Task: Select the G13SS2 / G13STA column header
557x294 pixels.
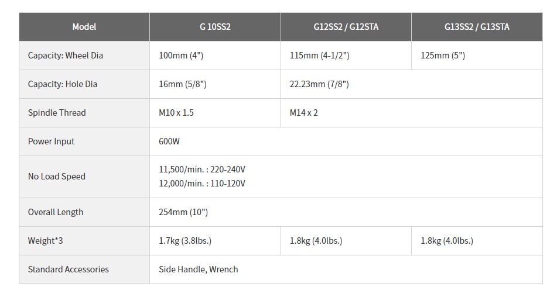Action: pos(477,27)
